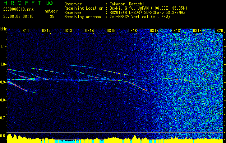This screenshot has width=226, height=143.
Task: Click the meteor count value 35
Action: click(x=52, y=16)
